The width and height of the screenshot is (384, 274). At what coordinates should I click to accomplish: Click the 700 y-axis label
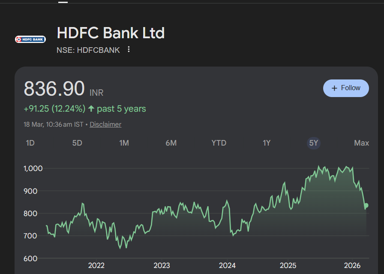coord(30,236)
